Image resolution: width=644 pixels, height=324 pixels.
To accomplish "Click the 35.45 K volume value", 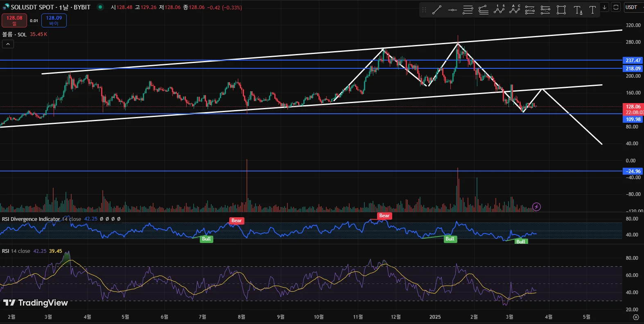I will tap(38, 34).
